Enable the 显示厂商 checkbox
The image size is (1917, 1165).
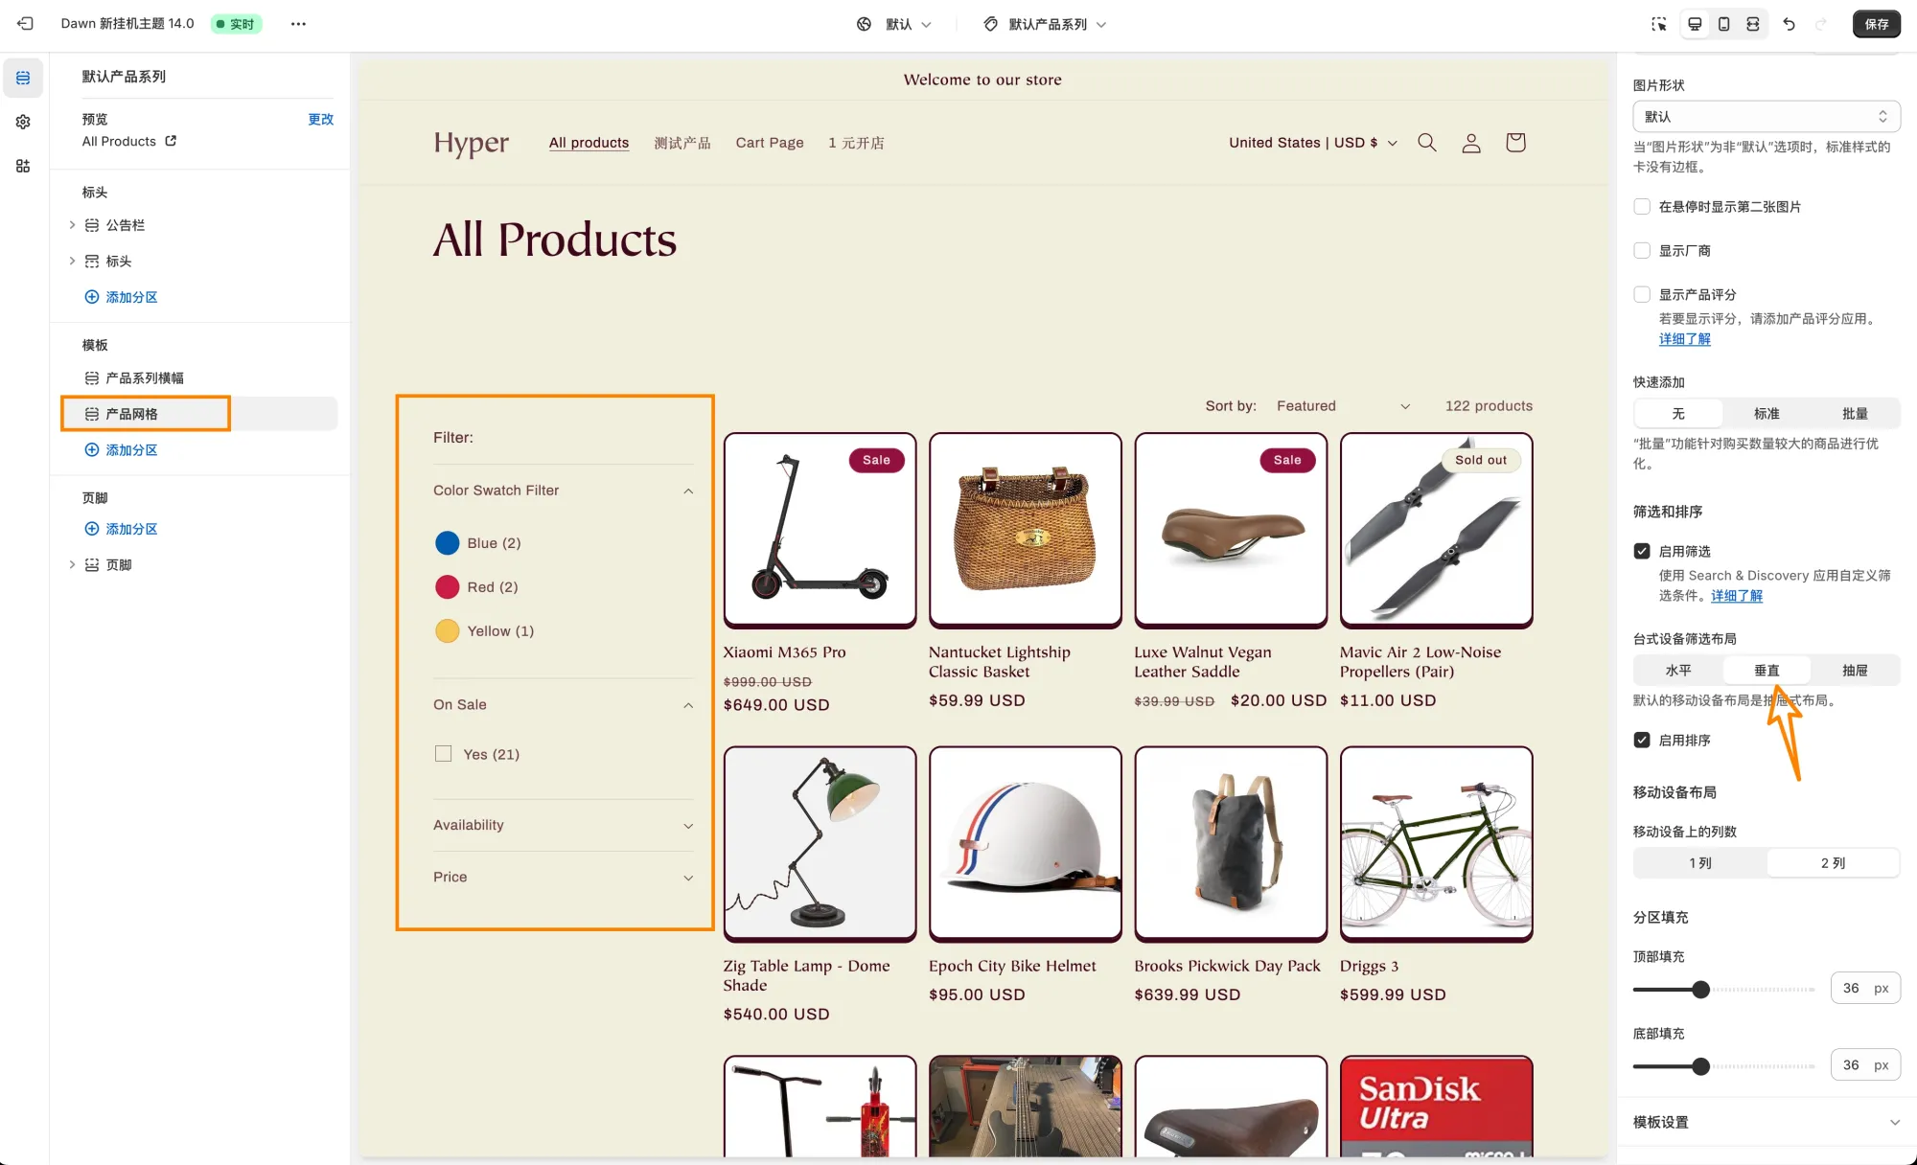[1642, 251]
